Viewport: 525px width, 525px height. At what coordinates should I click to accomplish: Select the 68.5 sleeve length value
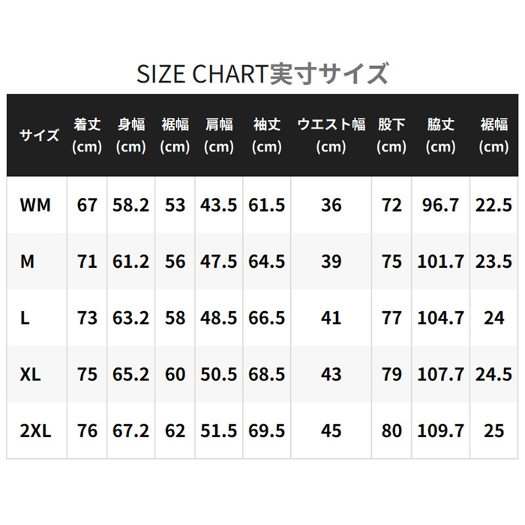267,373
